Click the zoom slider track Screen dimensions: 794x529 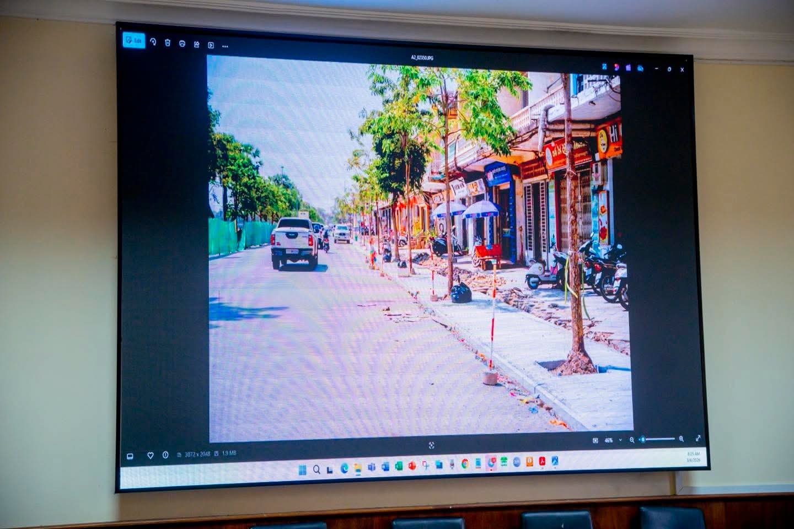pos(659,439)
